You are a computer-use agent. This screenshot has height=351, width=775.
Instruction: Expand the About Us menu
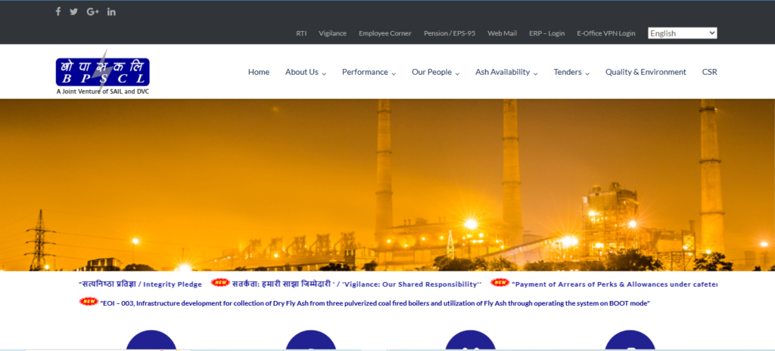[305, 72]
